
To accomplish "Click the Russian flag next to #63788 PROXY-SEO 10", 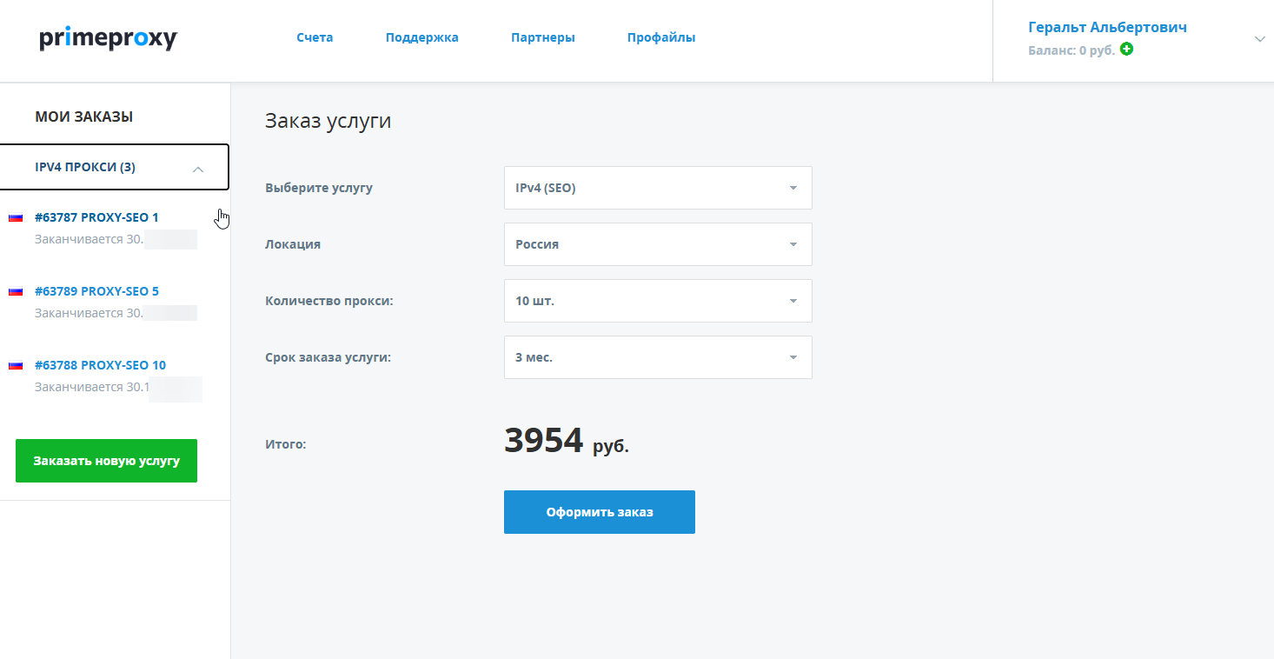I will coord(16,365).
